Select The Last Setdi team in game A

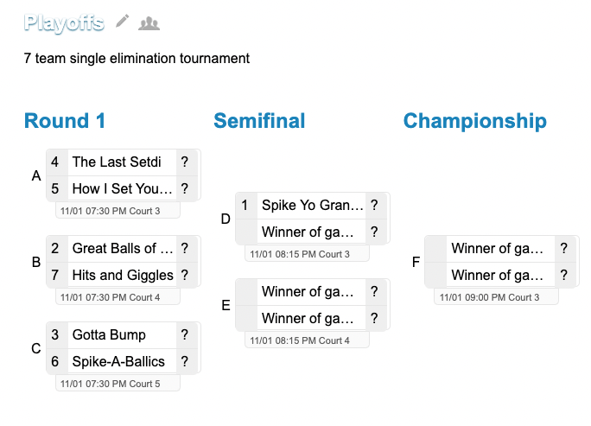tap(122, 162)
